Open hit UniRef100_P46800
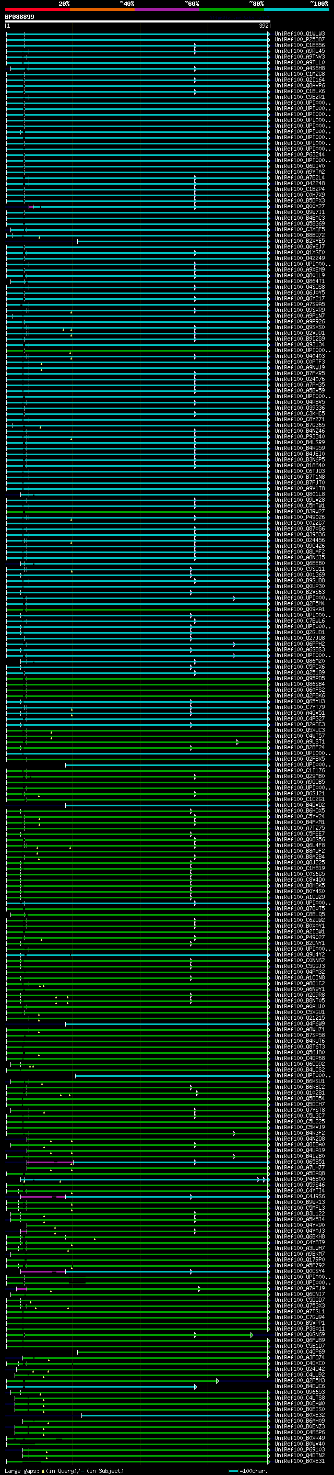This screenshot has height=1475, width=334. (x=300, y=1179)
